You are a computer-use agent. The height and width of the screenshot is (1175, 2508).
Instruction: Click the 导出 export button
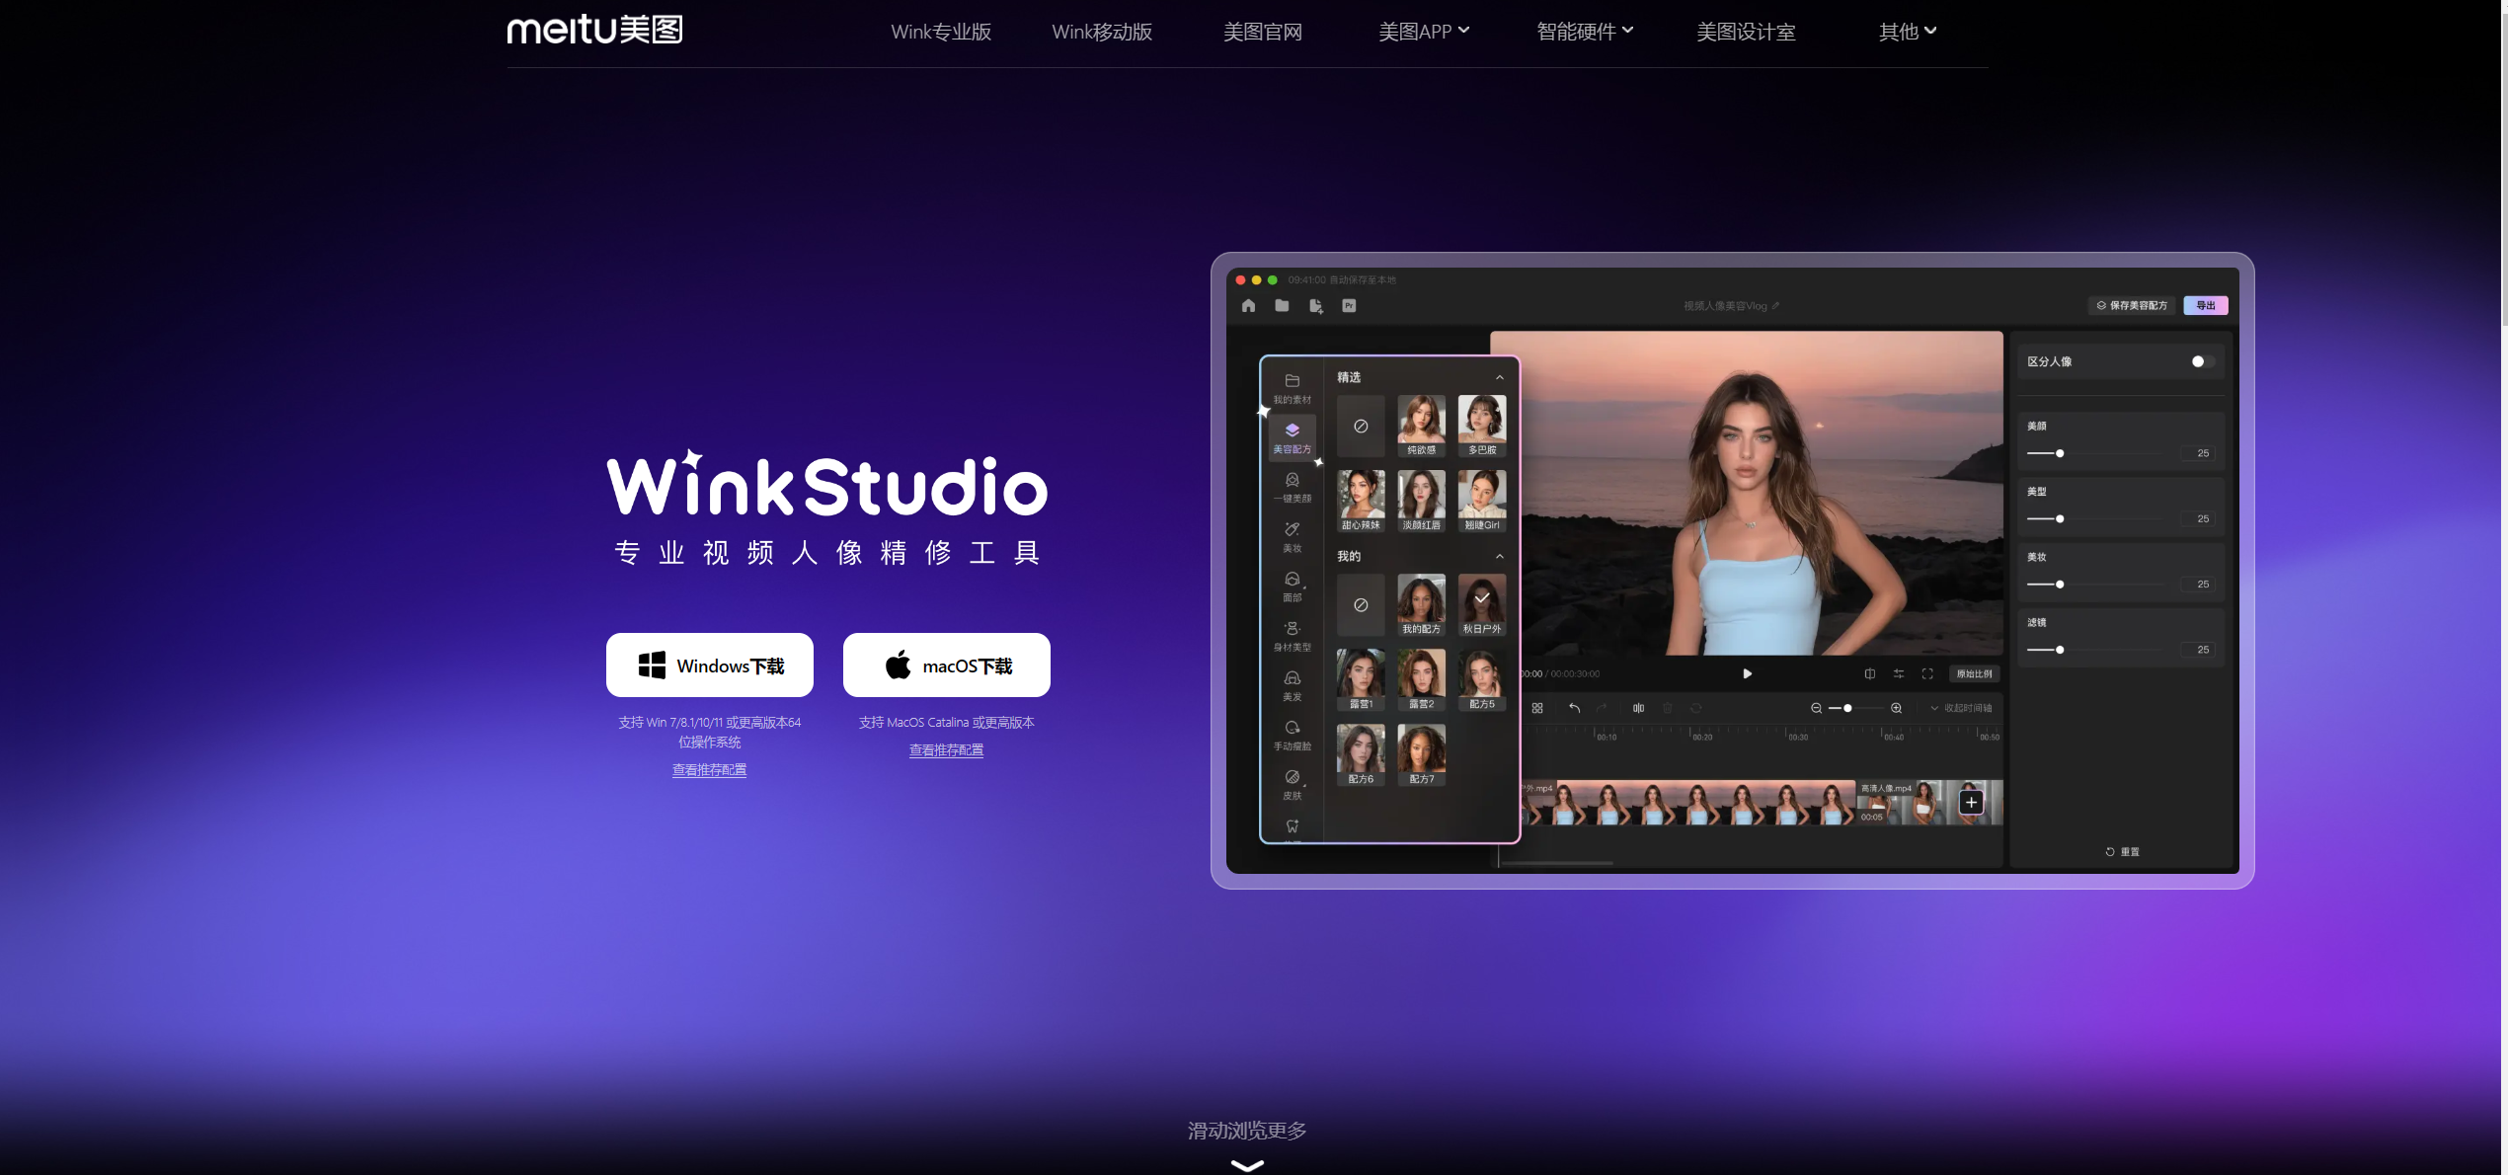[x=2205, y=305]
